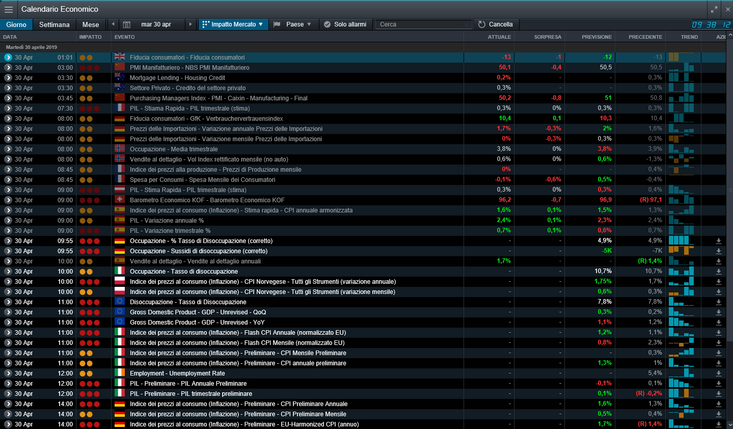This screenshot has width=733, height=429.
Task: Select the 'Occupazione - Tasso di disoccupazione' 10:00 event
Action: [x=184, y=272]
